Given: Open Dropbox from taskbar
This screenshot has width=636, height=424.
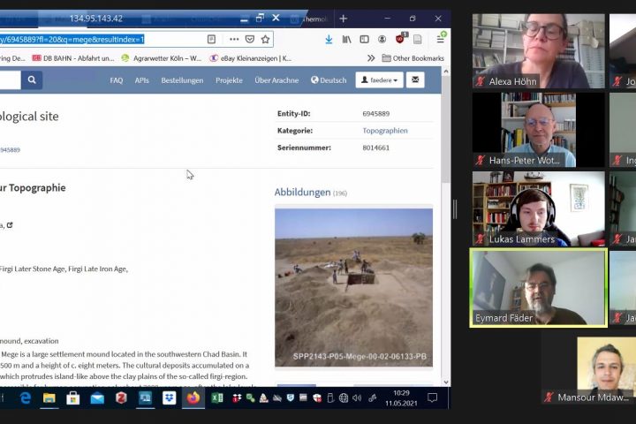Looking at the screenshot, I should click(x=169, y=398).
